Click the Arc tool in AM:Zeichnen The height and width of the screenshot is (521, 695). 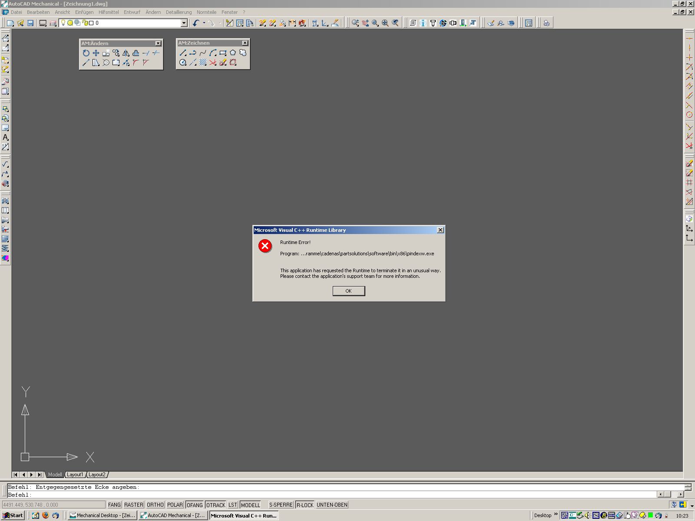click(213, 53)
